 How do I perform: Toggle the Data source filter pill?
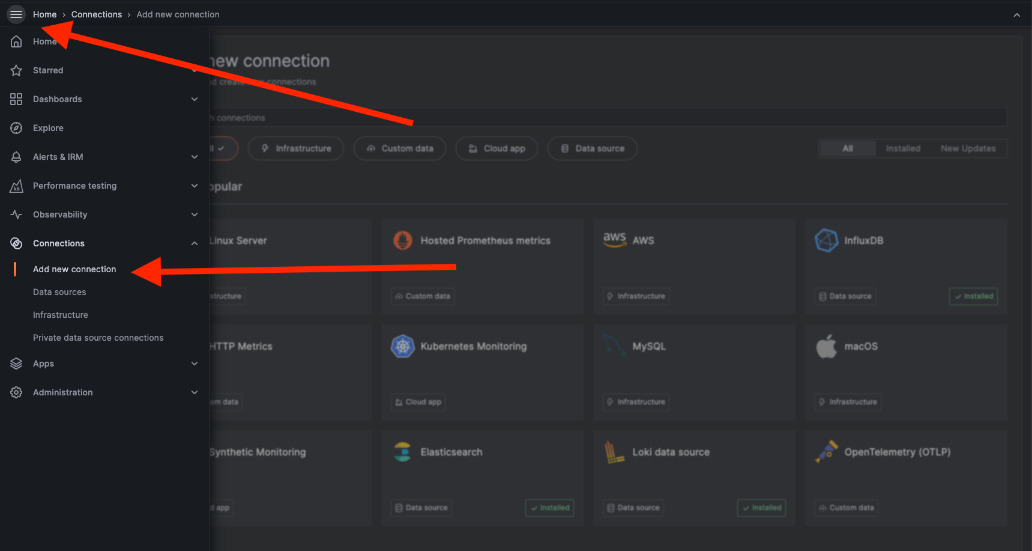592,148
